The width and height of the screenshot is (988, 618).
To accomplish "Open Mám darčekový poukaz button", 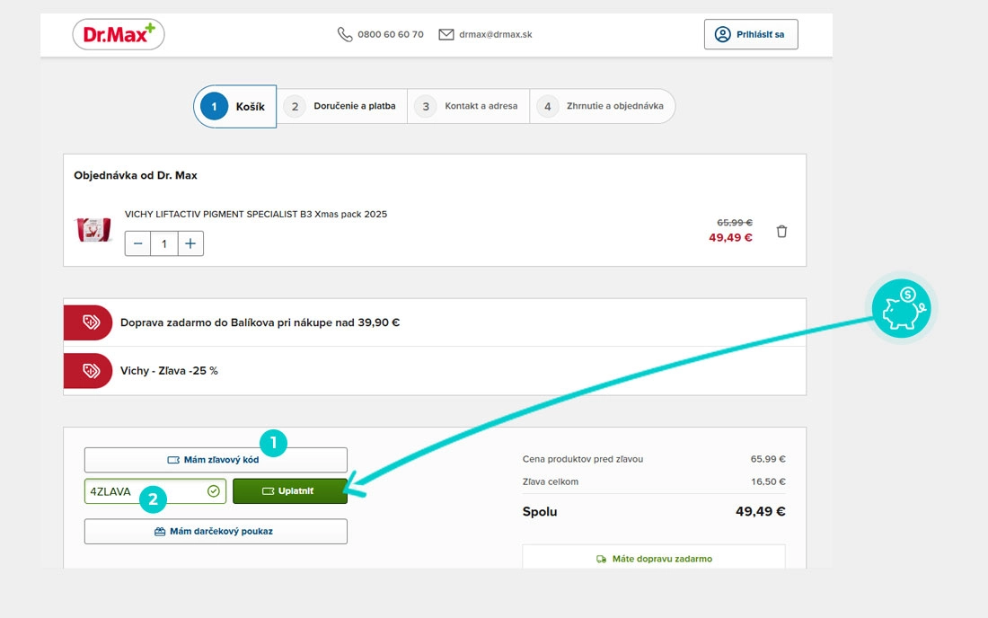I will [x=216, y=531].
